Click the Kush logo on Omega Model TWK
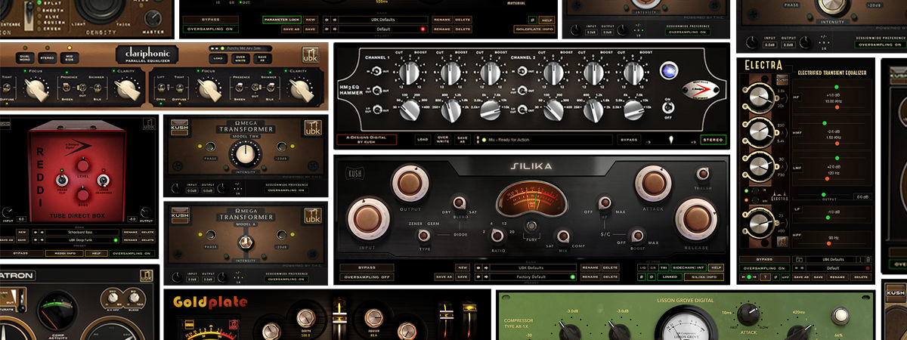Screen dimensions: 907x340 pyautogui.click(x=179, y=128)
